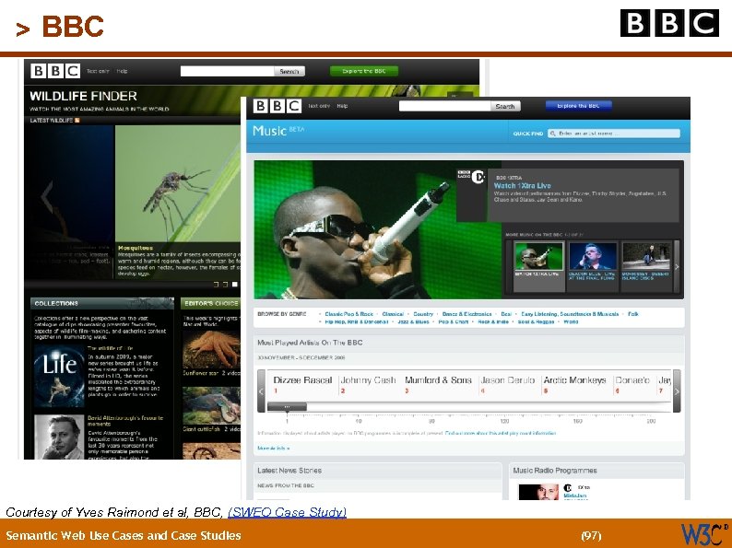Browse the Classical genre
The height and width of the screenshot is (548, 732).
pos(393,314)
